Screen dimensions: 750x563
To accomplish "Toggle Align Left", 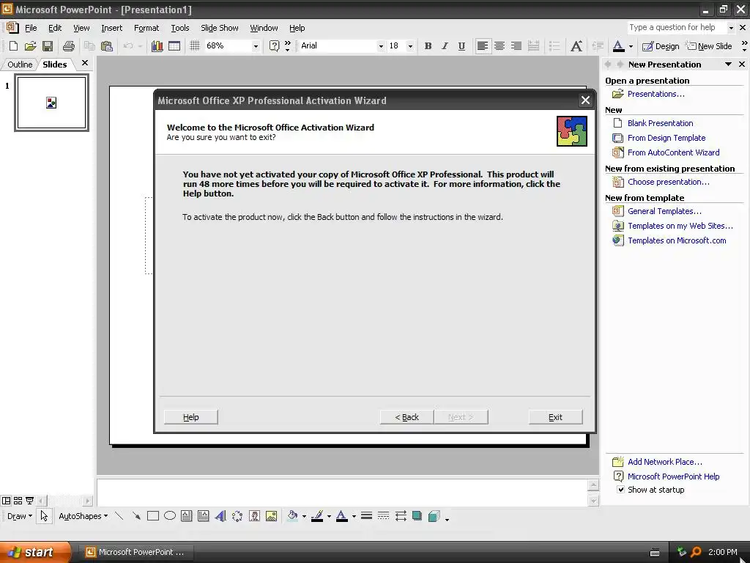I will point(483,46).
